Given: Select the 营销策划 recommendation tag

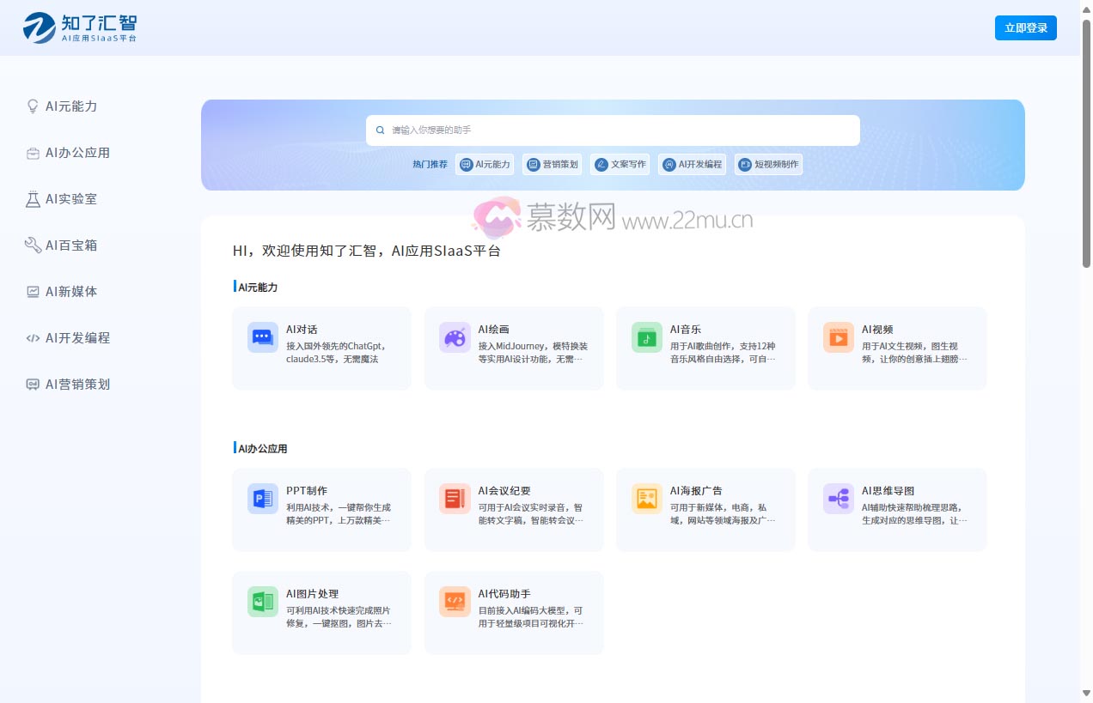Looking at the screenshot, I should (x=553, y=164).
